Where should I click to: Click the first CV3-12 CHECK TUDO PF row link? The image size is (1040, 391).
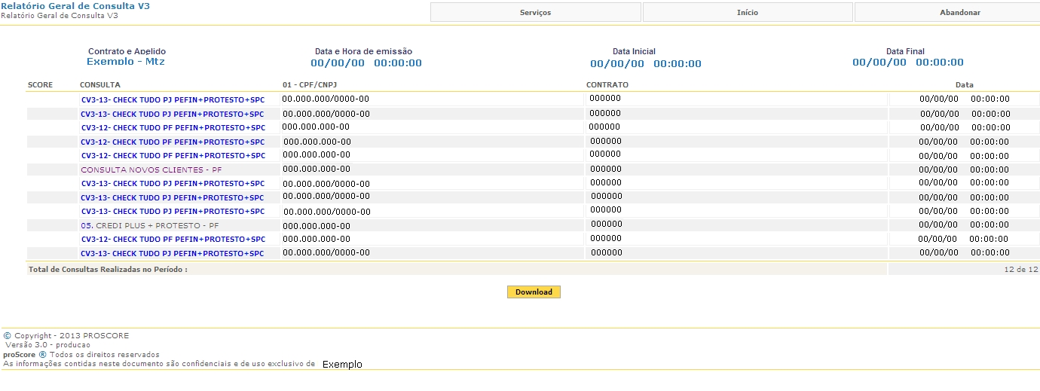(173, 128)
